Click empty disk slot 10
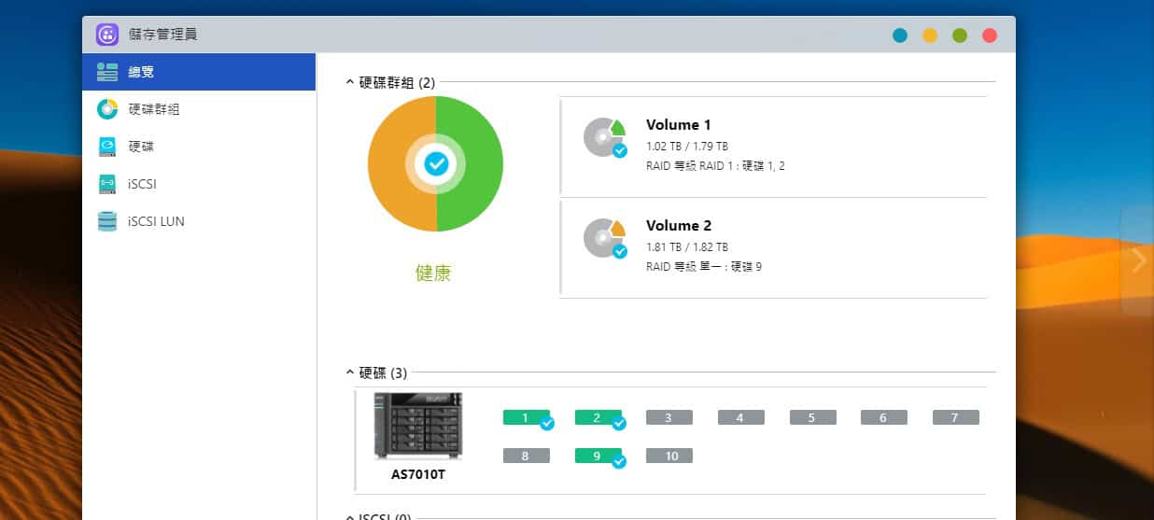This screenshot has width=1154, height=520. (x=669, y=457)
